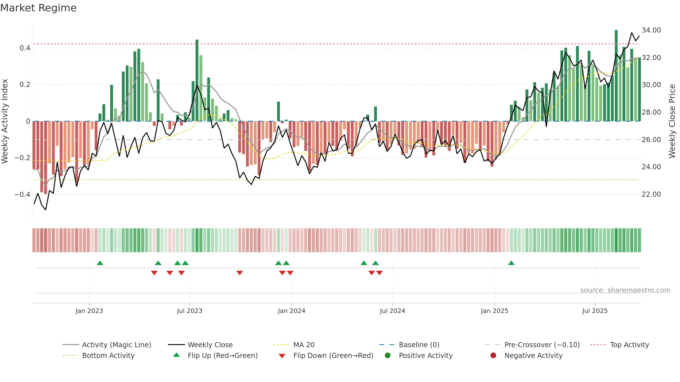Click the Baseline (0) legend entry
This screenshot has width=680, height=382.
(x=409, y=345)
